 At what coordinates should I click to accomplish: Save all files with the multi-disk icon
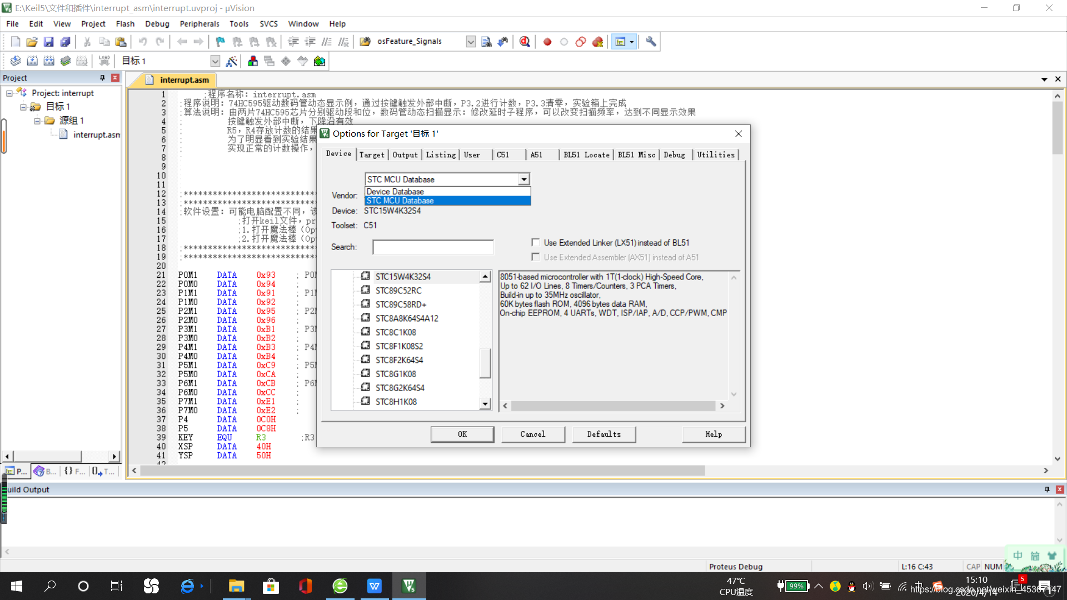(x=66, y=42)
